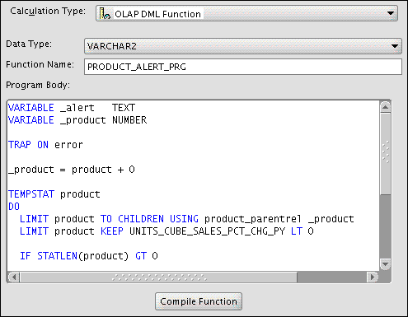Click the IF STATLEN(product) GT 0 line
The width and height of the screenshot is (408, 317).
coord(89,256)
